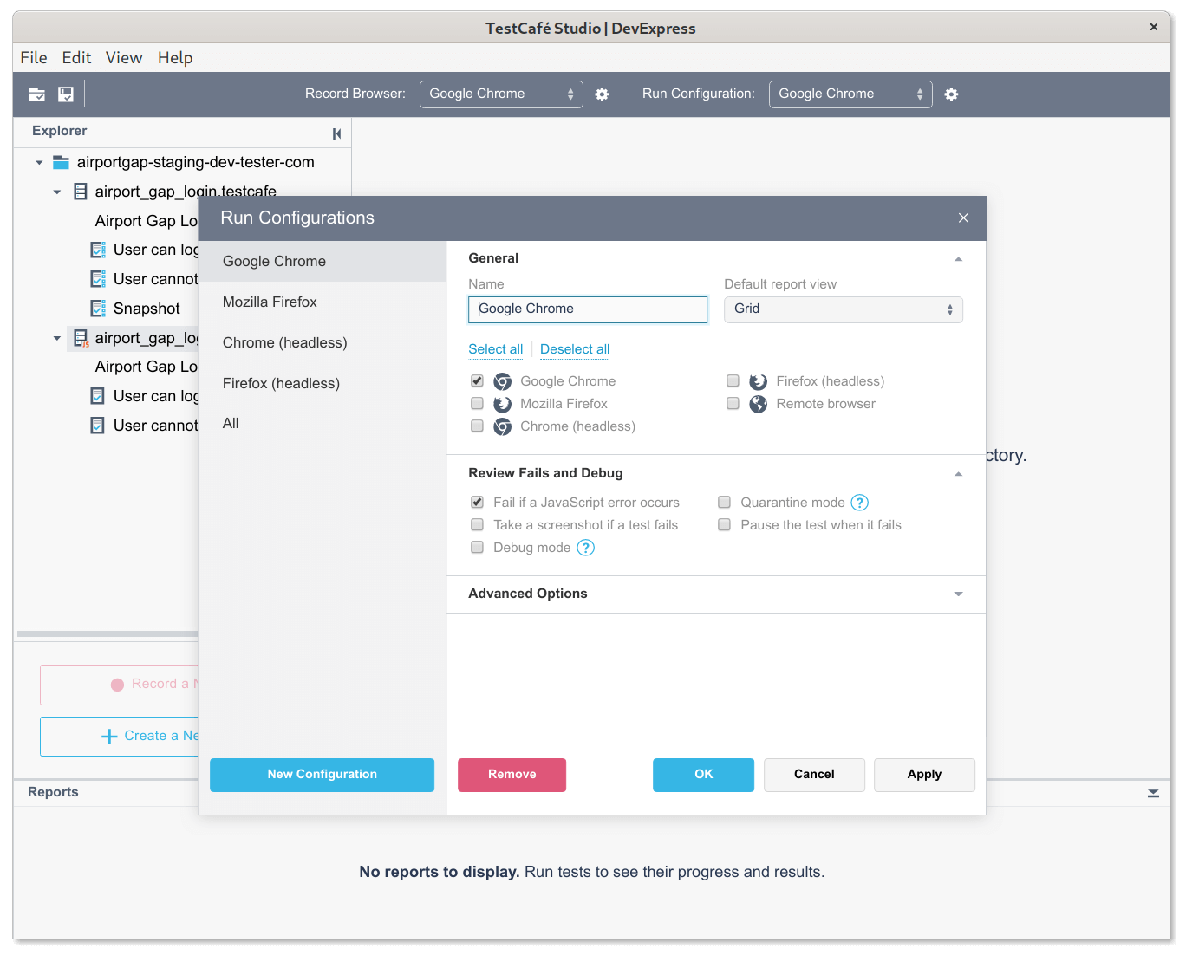The image size is (1186, 955).
Task: Click the Deselect all link
Action: (575, 349)
